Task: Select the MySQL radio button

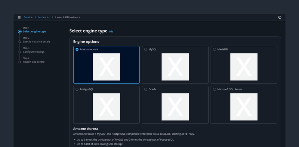Action: 146,49
